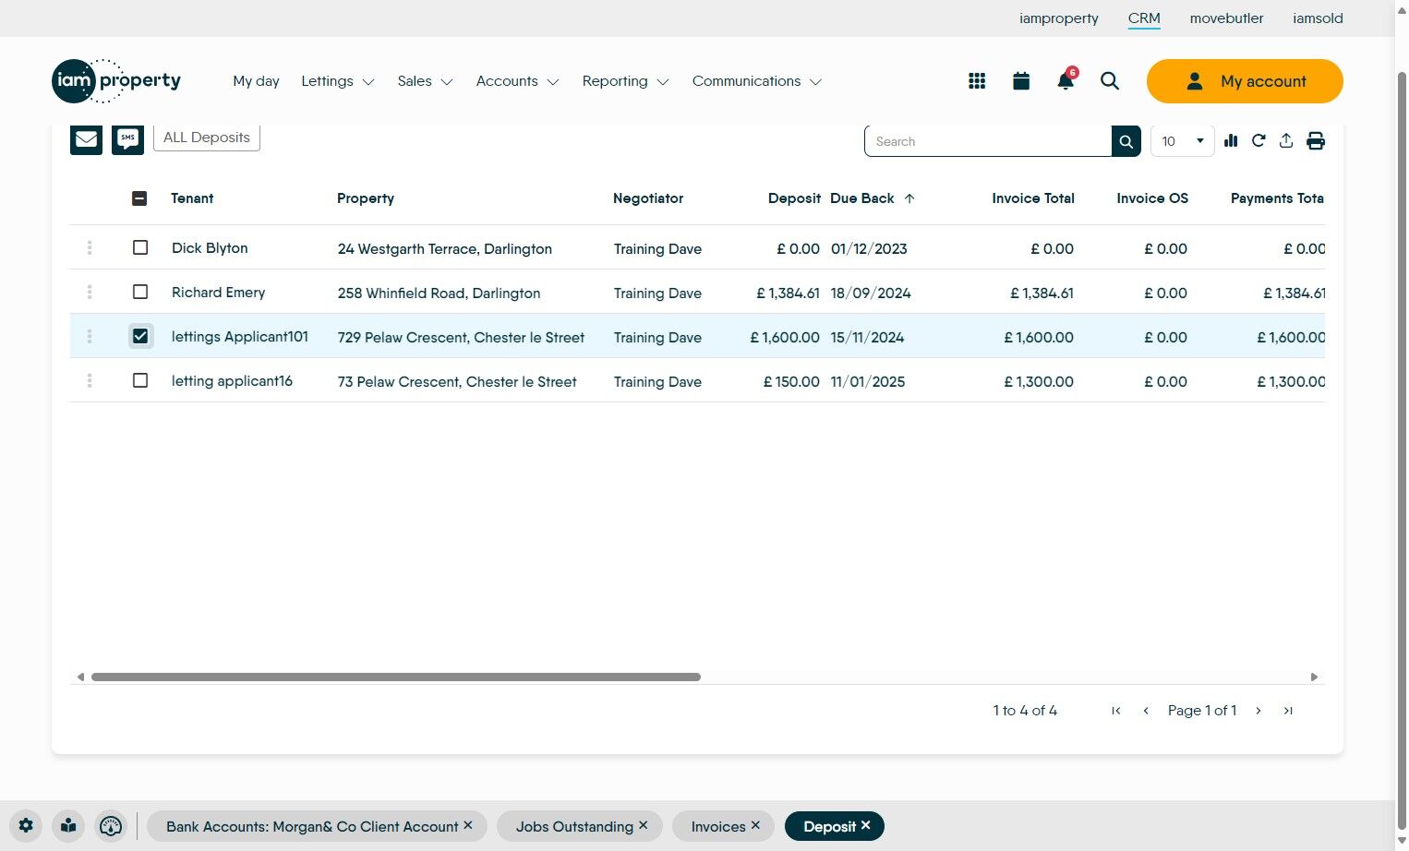Open column chart icon in table toolbar

tap(1231, 140)
